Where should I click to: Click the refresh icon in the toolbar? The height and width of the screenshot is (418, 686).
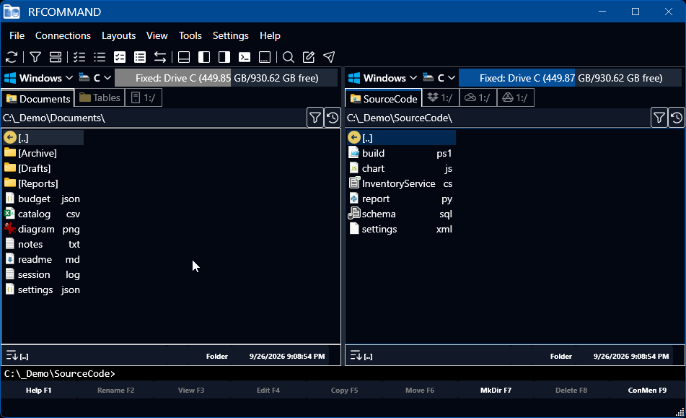pyautogui.click(x=12, y=57)
